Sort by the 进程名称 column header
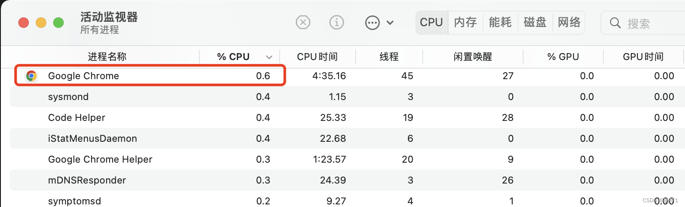Image resolution: width=685 pixels, height=207 pixels. click(107, 57)
